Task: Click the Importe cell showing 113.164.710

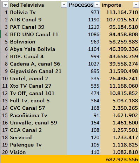Action: pos(120,12)
